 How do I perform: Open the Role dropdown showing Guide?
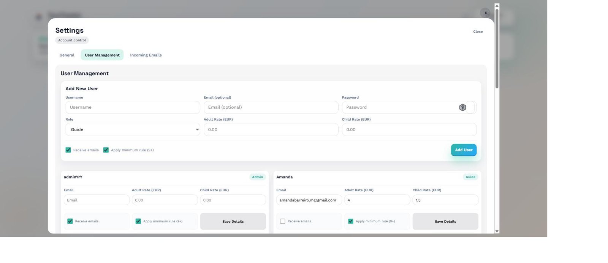[x=133, y=129]
